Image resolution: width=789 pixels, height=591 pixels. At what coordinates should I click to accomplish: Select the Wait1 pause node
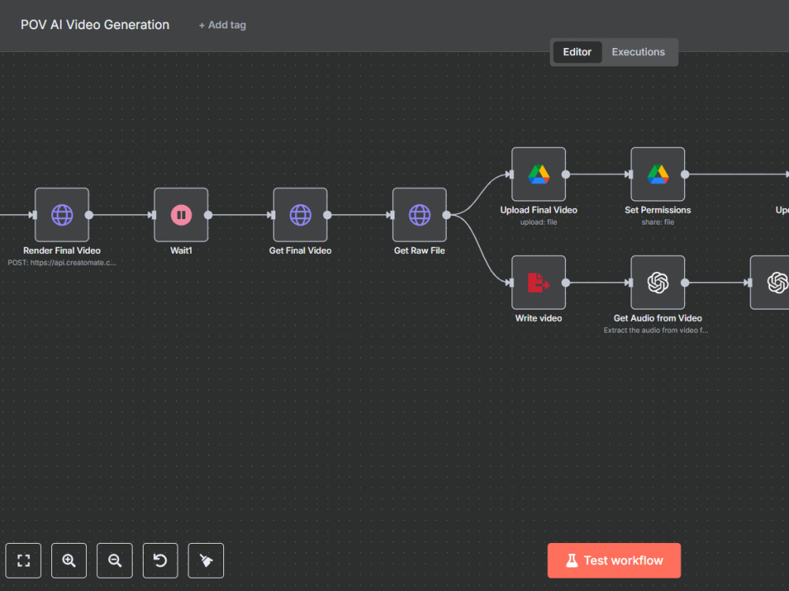pos(181,215)
